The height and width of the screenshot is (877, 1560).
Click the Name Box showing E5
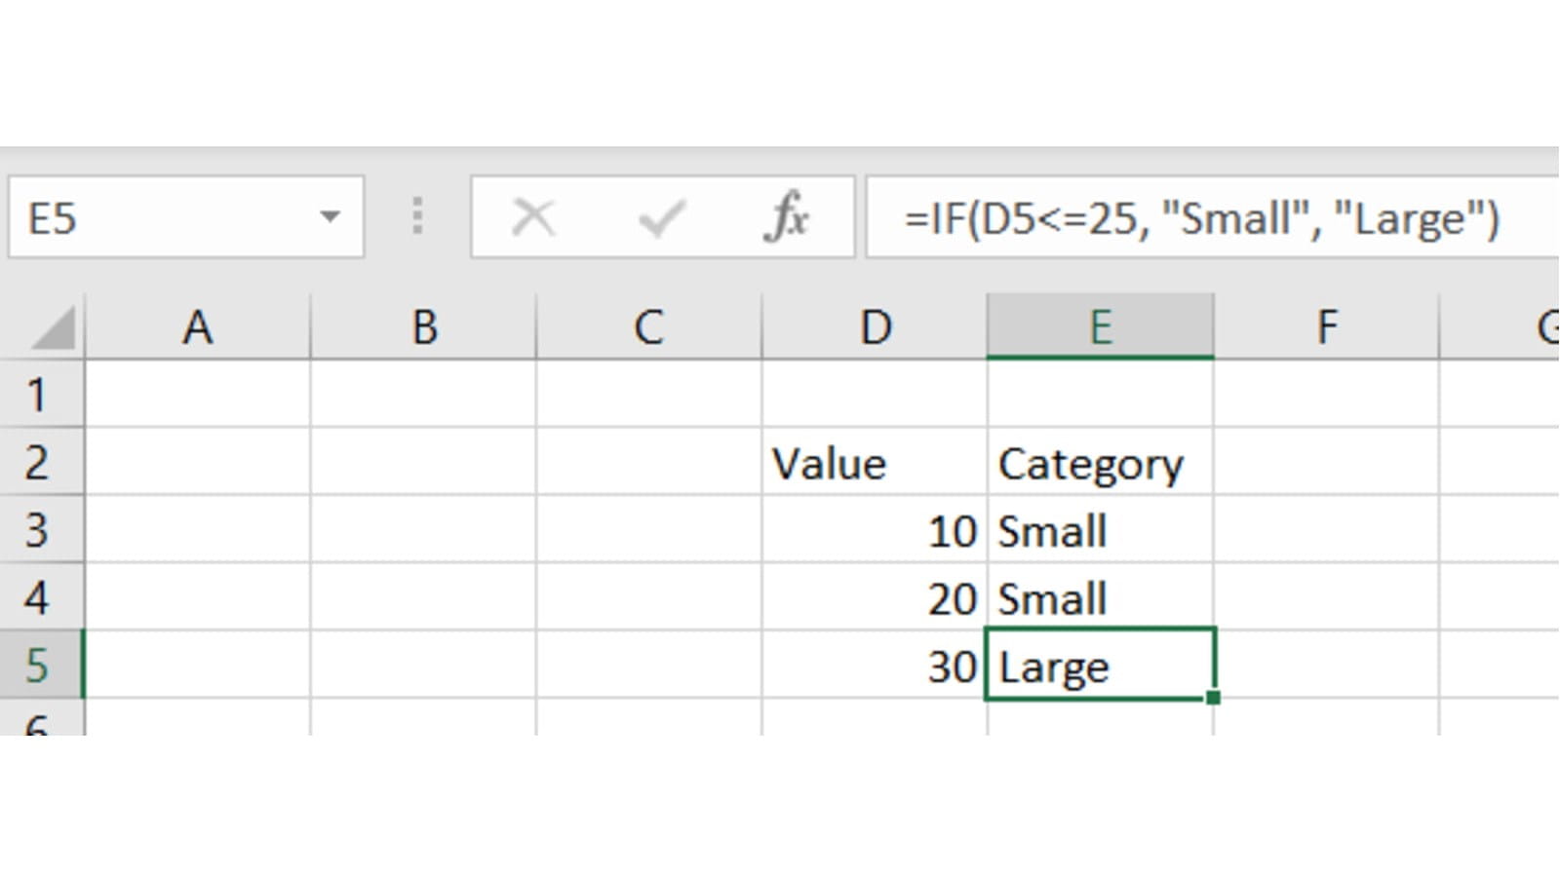(156, 217)
